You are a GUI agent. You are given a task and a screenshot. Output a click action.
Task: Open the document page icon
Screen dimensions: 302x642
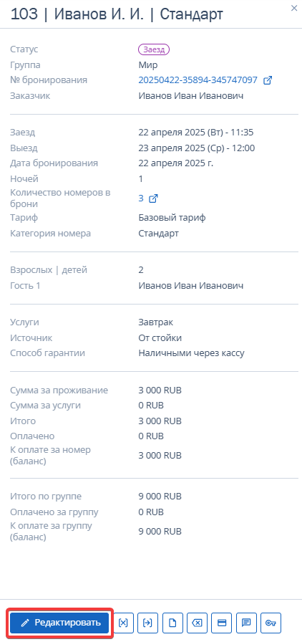tap(172, 623)
